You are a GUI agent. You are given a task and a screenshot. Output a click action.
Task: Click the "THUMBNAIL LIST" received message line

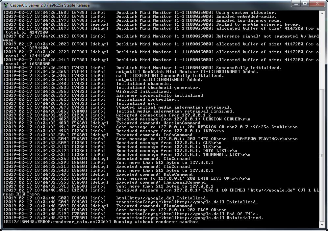pyautogui.click(x=127, y=155)
